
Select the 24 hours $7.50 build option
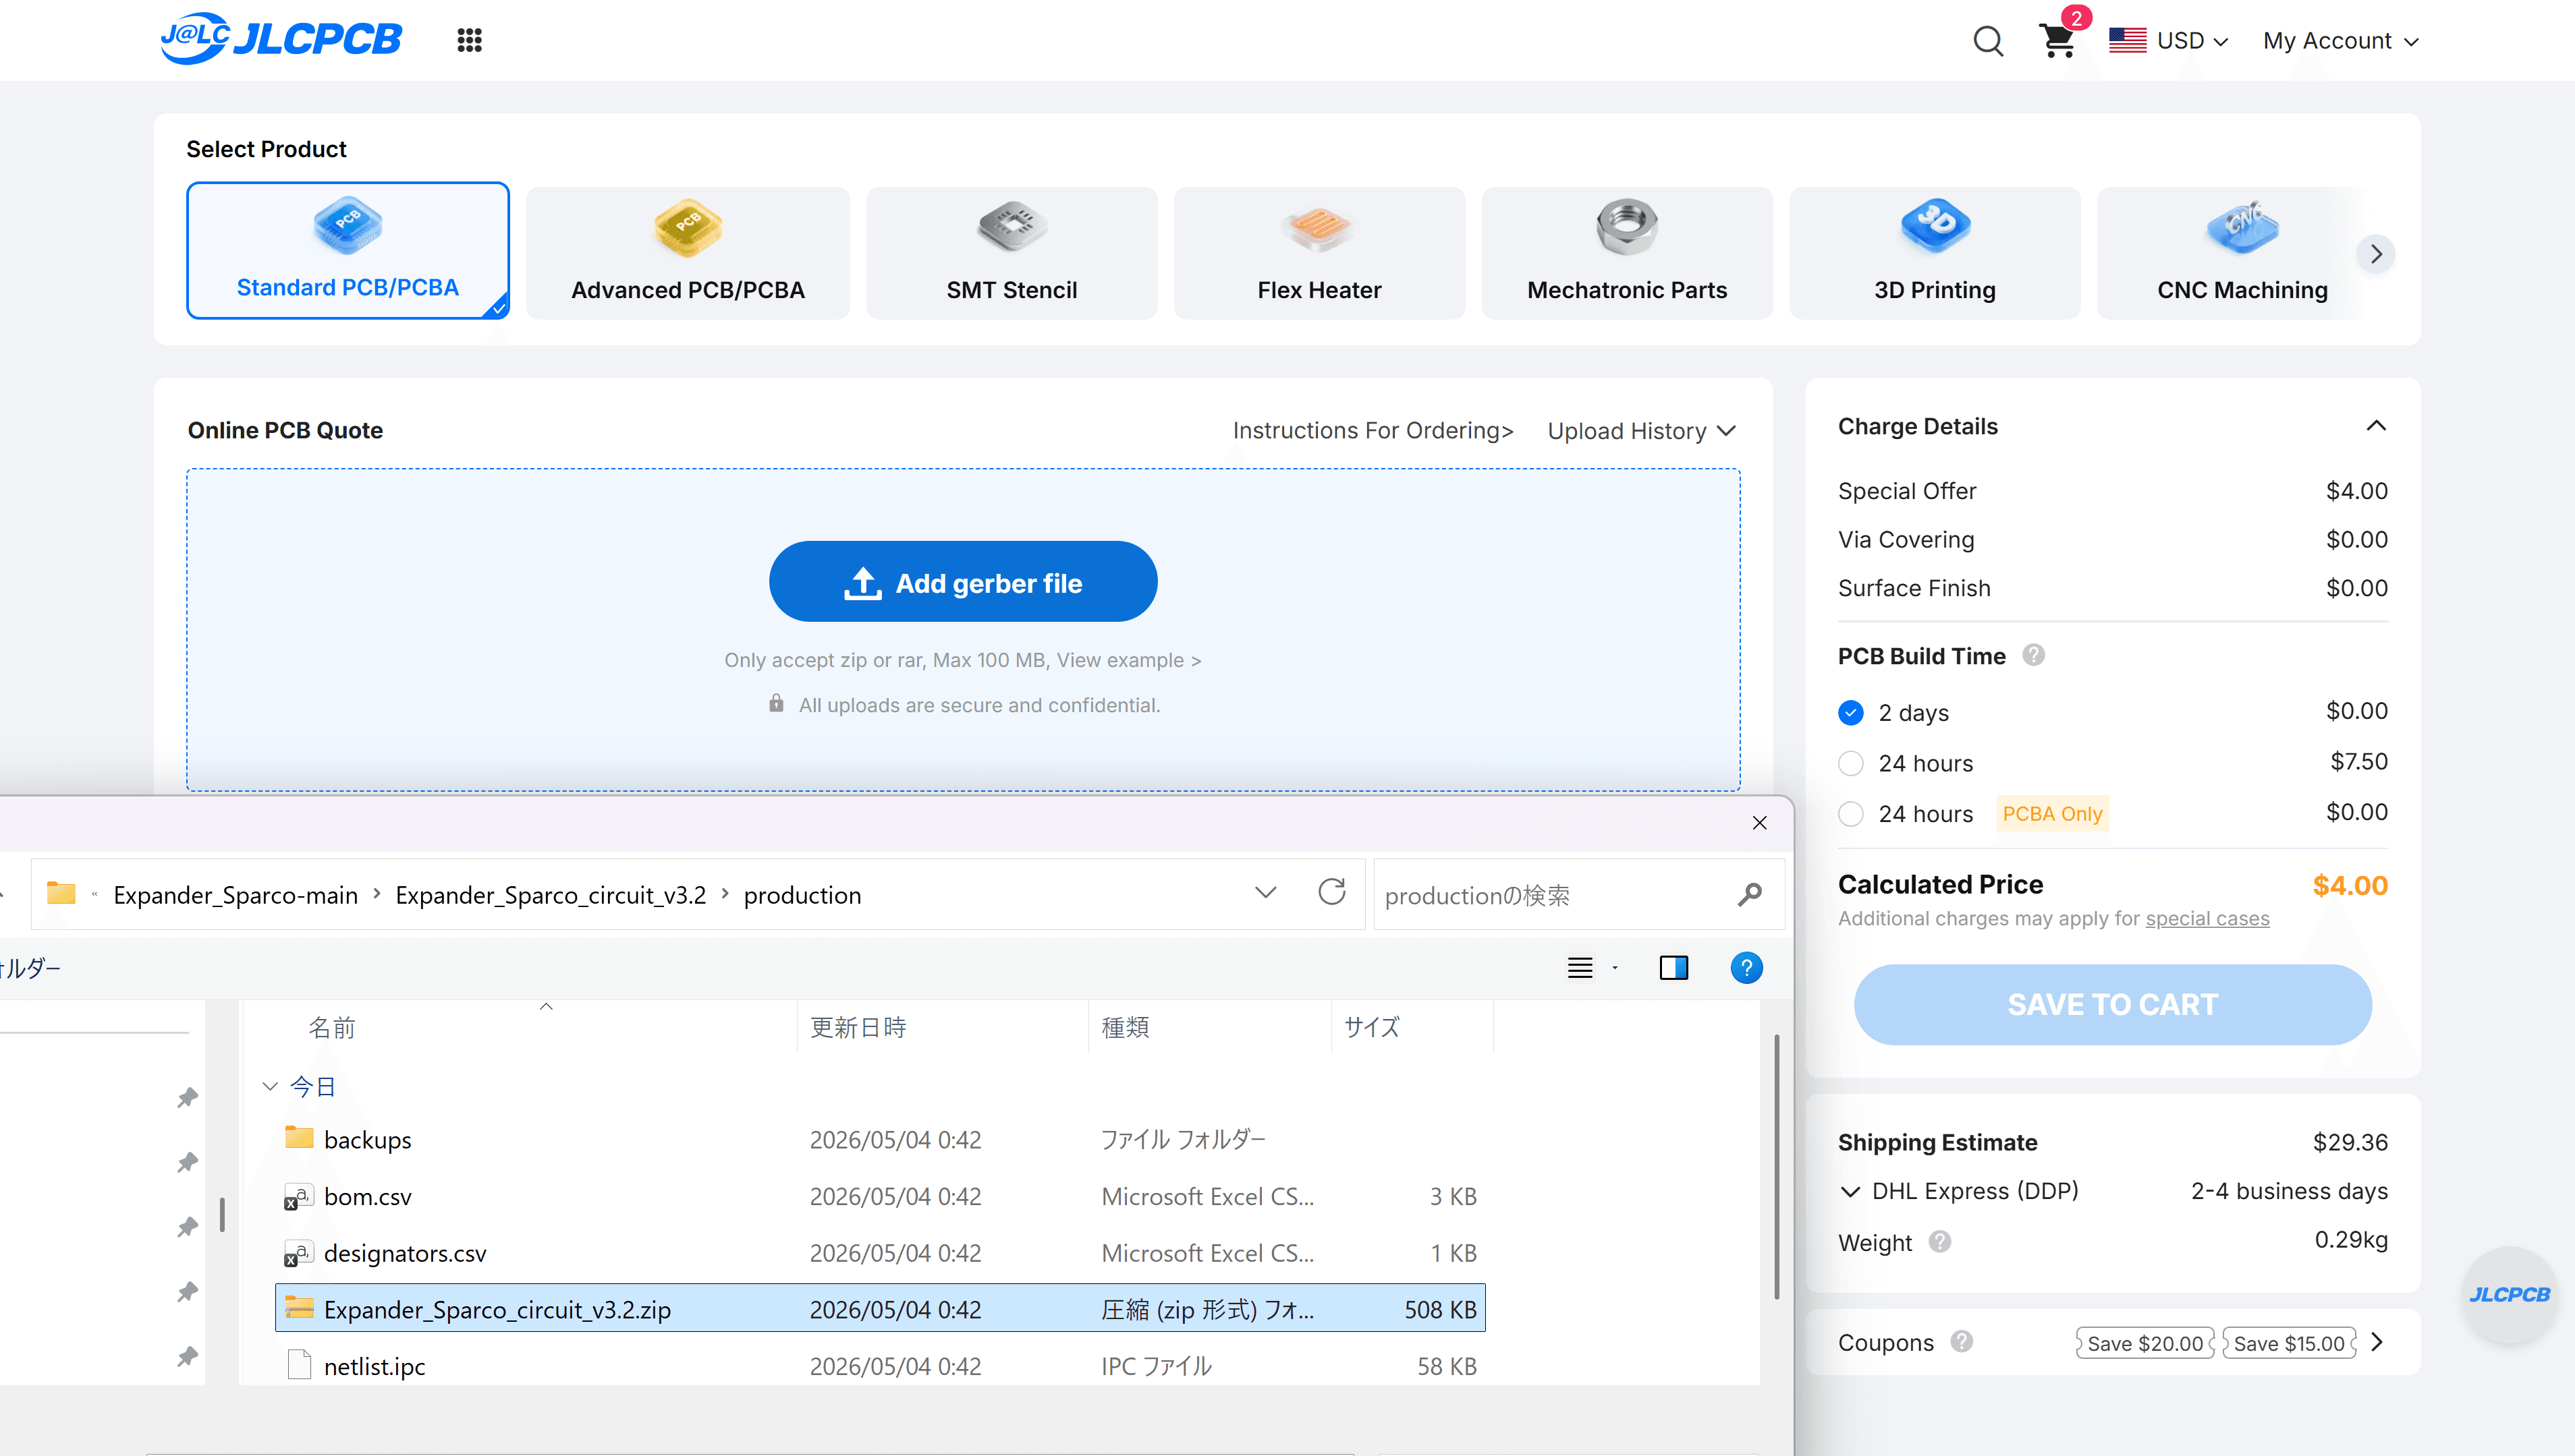(x=1851, y=763)
